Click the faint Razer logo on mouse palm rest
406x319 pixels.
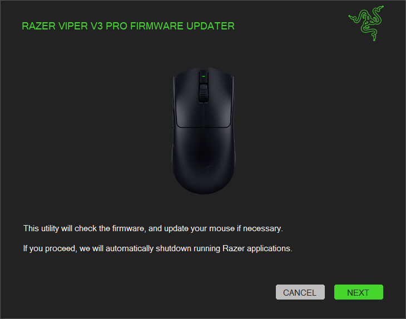click(x=204, y=171)
